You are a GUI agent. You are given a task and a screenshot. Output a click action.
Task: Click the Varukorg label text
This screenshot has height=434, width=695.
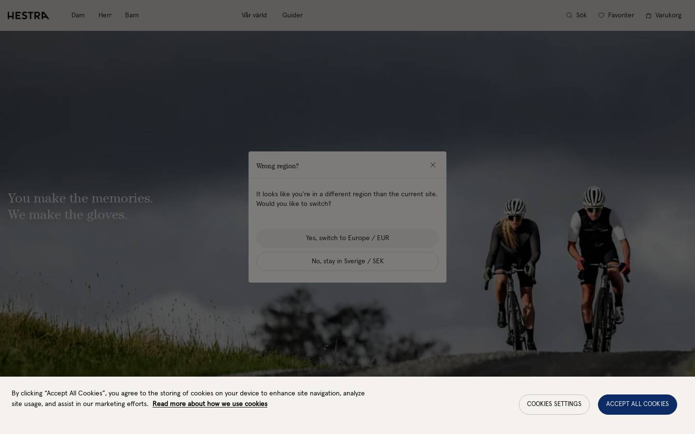click(668, 15)
